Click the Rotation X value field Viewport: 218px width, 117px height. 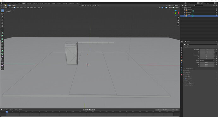(x=207, y=55)
